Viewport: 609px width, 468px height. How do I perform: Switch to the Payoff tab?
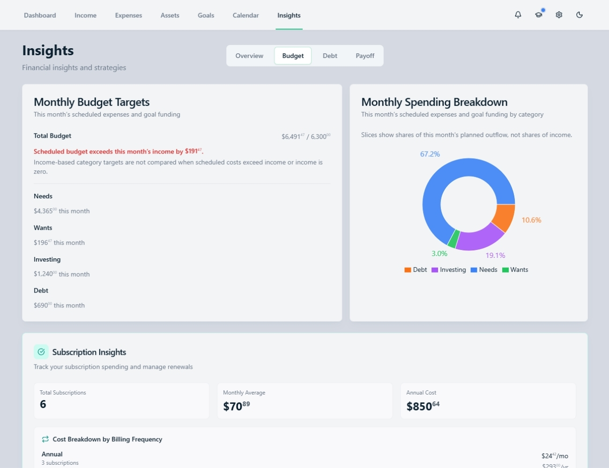pyautogui.click(x=365, y=56)
